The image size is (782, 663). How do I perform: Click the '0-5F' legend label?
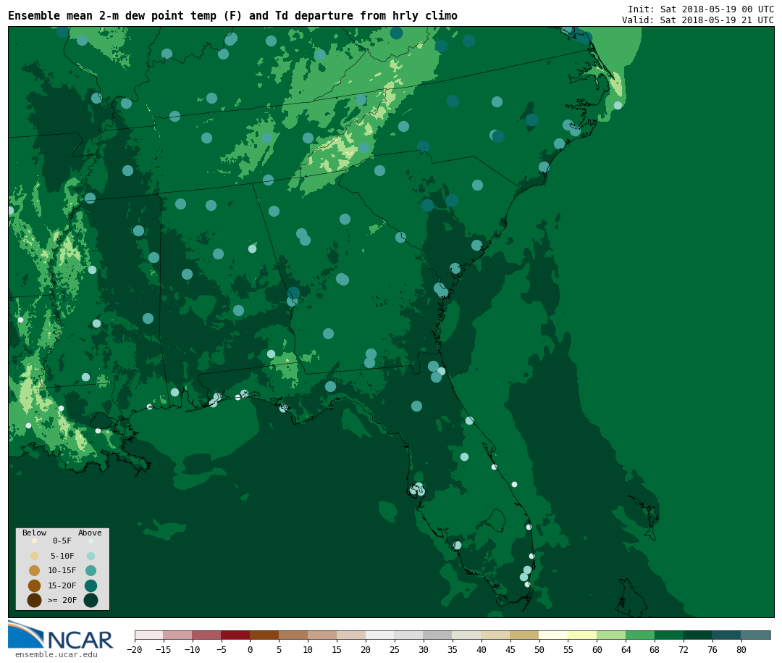(62, 541)
